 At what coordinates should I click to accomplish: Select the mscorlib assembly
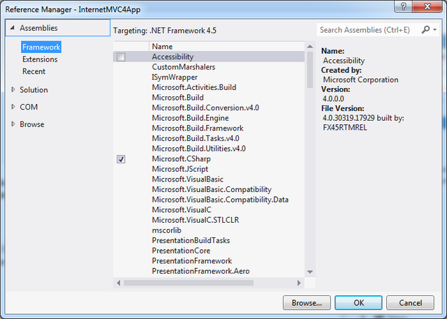pyautogui.click(x=209, y=230)
